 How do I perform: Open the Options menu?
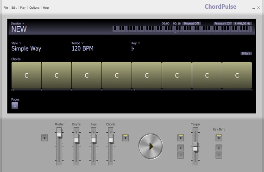(34, 7)
